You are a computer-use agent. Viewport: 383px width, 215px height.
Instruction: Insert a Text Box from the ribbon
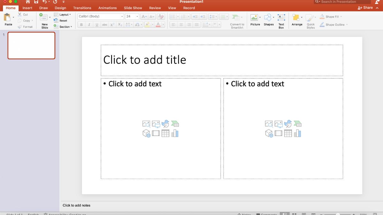tap(281, 20)
